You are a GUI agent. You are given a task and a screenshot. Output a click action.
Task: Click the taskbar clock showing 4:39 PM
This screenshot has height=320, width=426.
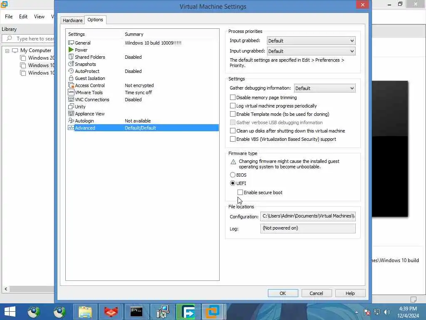(x=408, y=312)
